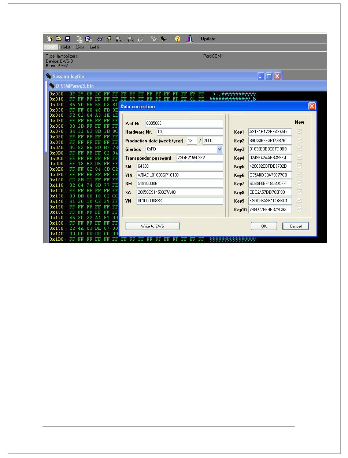The height and width of the screenshot is (458, 348).
Task: Confirm with the OK button
Action: tap(264, 226)
